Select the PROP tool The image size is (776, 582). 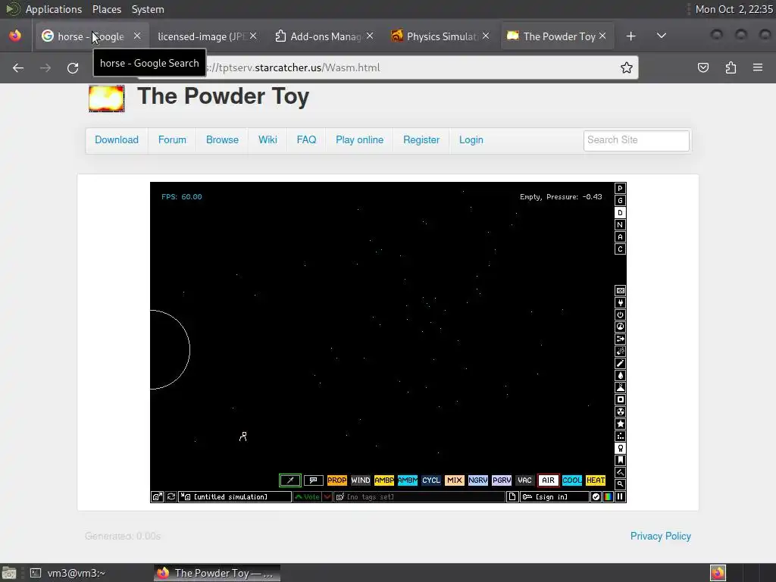click(337, 480)
